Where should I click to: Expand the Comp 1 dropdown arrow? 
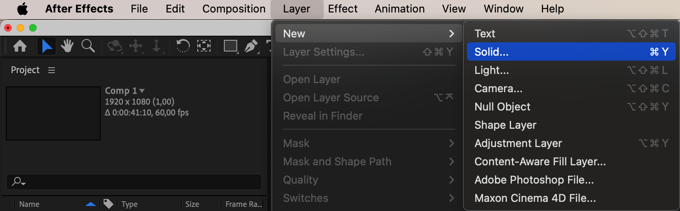coord(142,91)
